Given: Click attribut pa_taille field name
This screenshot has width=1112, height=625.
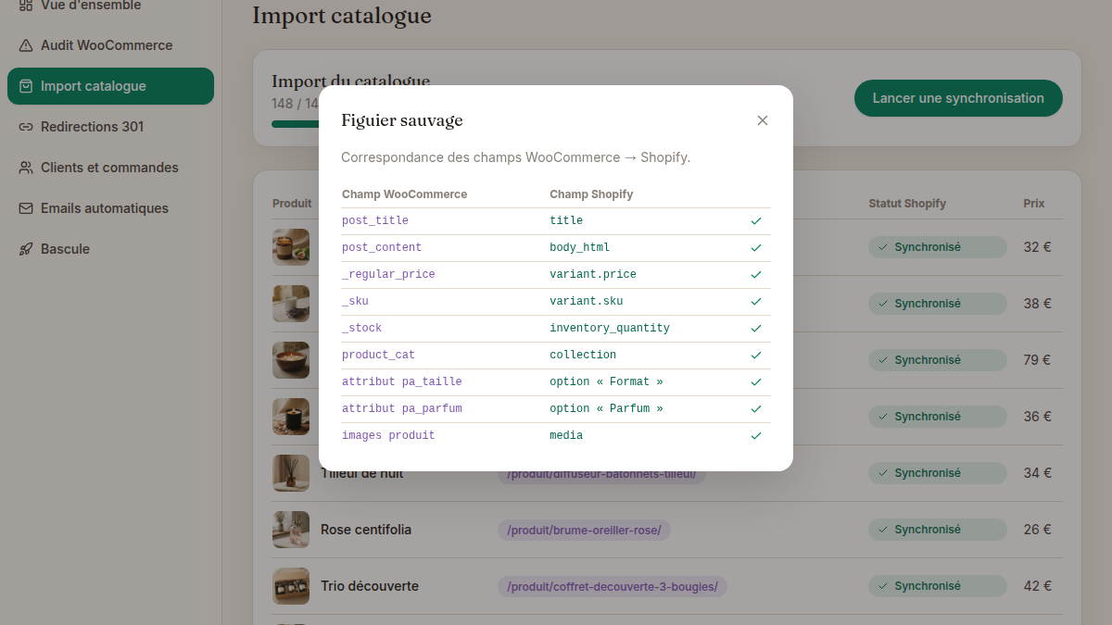Looking at the screenshot, I should tap(402, 382).
